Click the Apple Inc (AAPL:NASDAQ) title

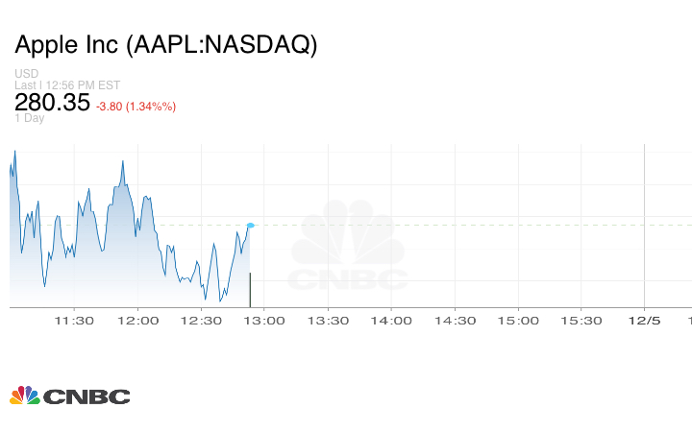pos(165,45)
